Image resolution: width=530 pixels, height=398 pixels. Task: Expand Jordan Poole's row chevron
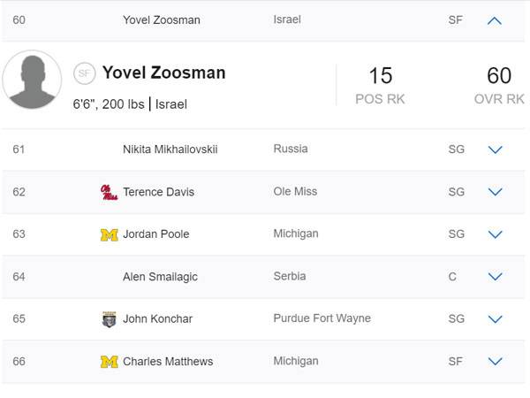[x=495, y=234]
